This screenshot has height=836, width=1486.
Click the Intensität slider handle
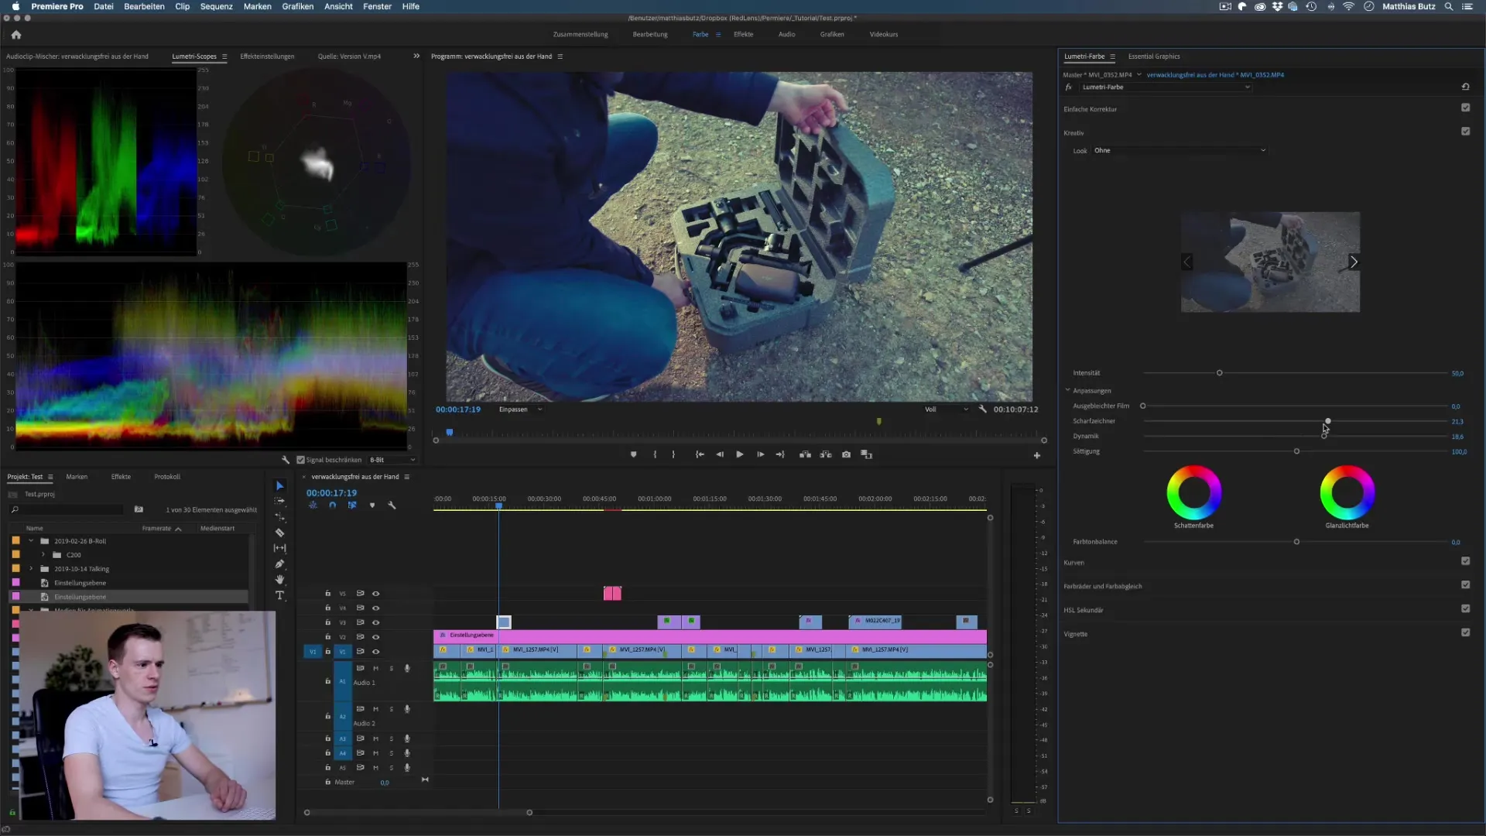point(1220,373)
